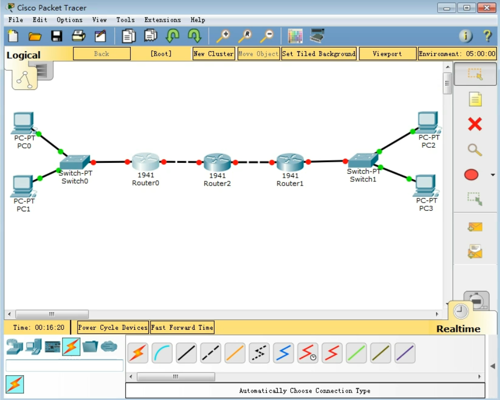The width and height of the screenshot is (500, 400).
Task: Select the Console cable connection
Action: [x=162, y=353]
